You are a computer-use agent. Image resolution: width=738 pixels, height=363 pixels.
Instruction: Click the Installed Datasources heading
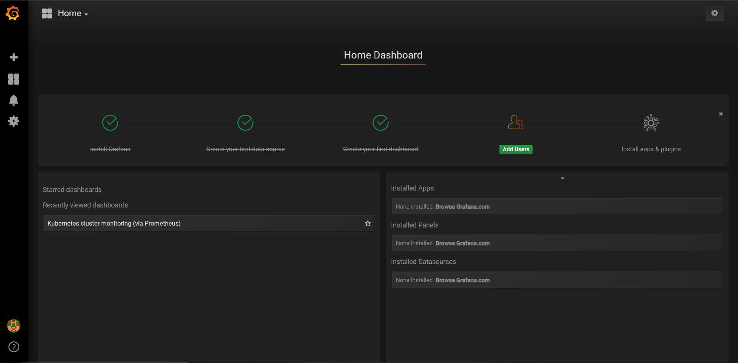[424, 262]
